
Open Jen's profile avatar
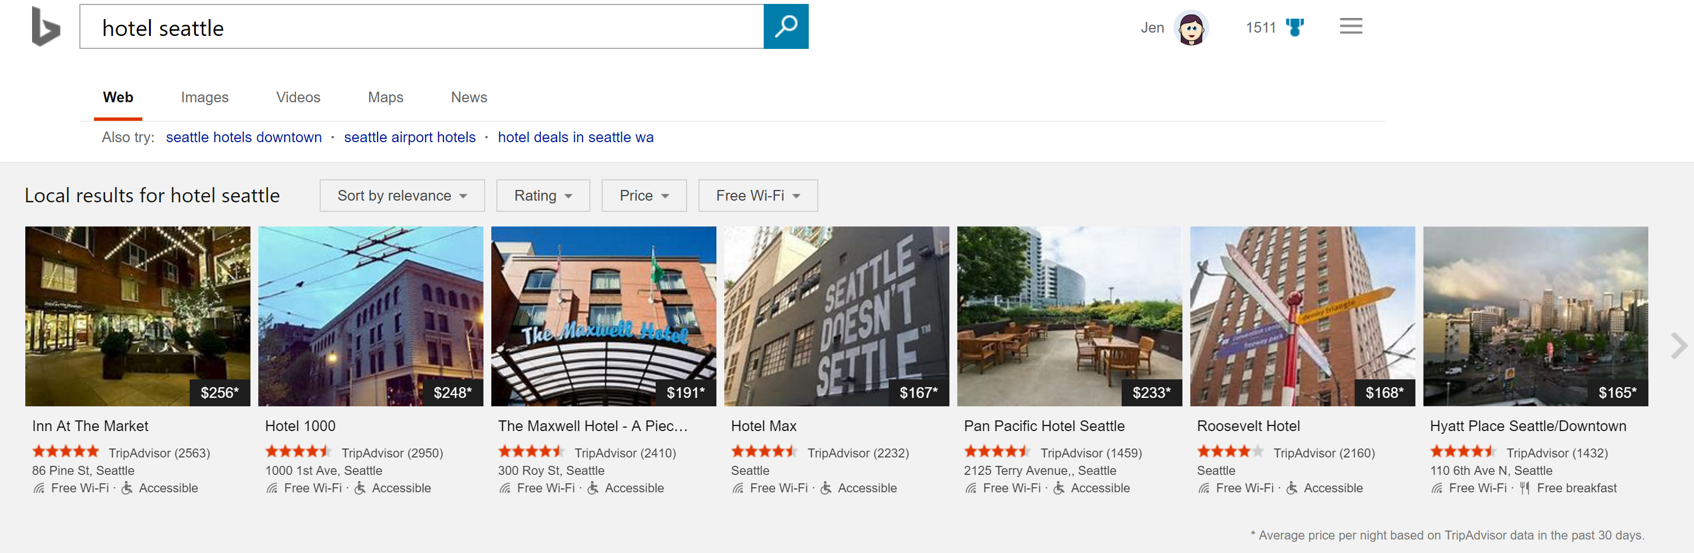1190,28
